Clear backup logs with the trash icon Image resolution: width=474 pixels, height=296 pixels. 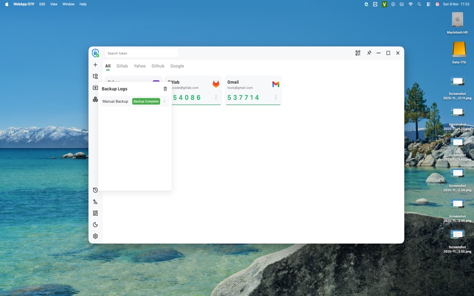165,89
